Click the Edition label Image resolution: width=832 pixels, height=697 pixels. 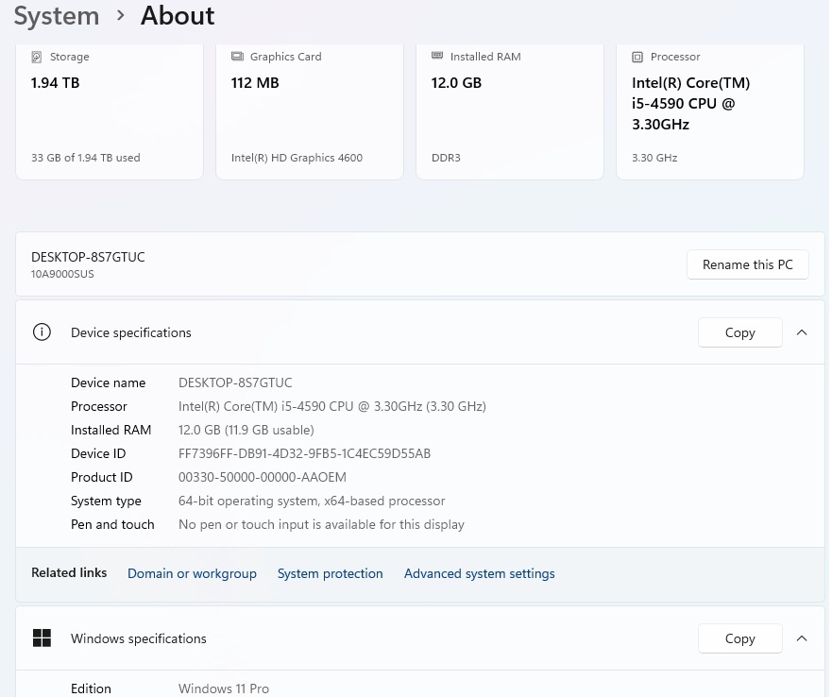pos(92,688)
